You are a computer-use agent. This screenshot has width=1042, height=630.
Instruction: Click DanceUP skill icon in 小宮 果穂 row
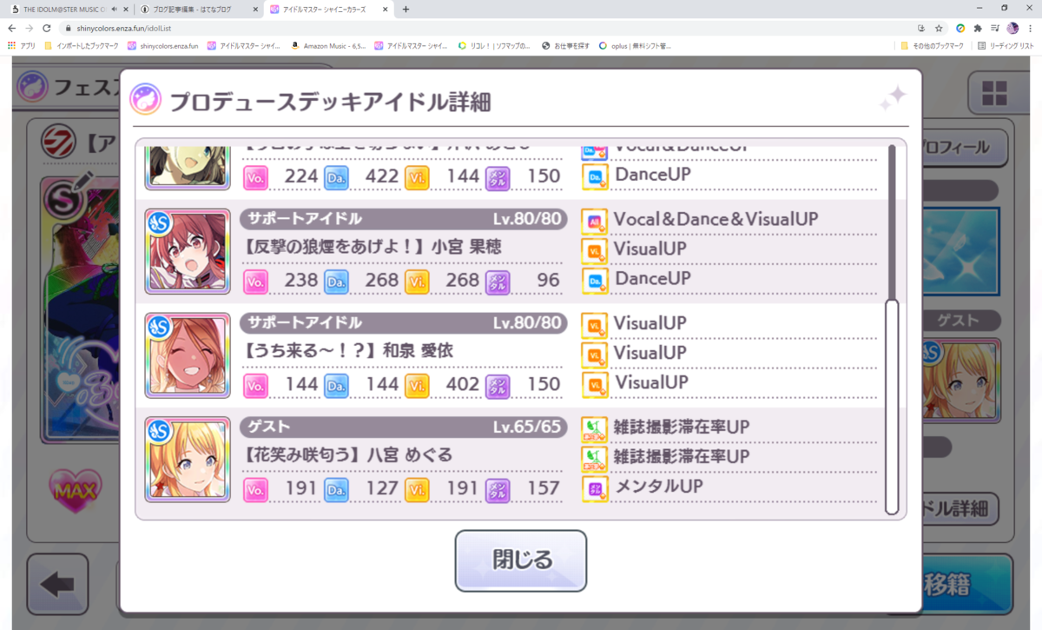(595, 280)
